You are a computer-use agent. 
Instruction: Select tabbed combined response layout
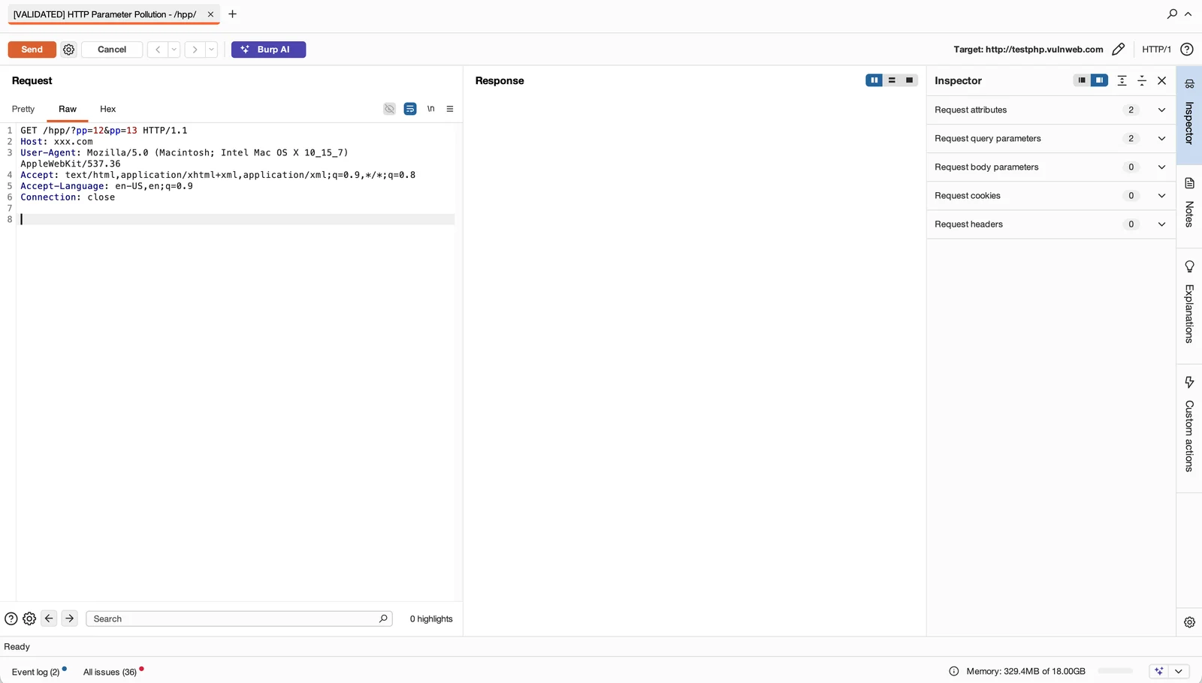click(909, 80)
